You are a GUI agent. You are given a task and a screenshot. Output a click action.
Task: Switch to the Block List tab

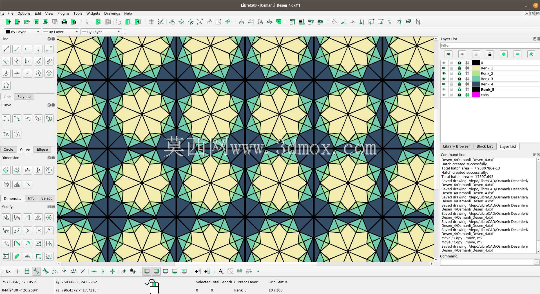pyautogui.click(x=485, y=146)
